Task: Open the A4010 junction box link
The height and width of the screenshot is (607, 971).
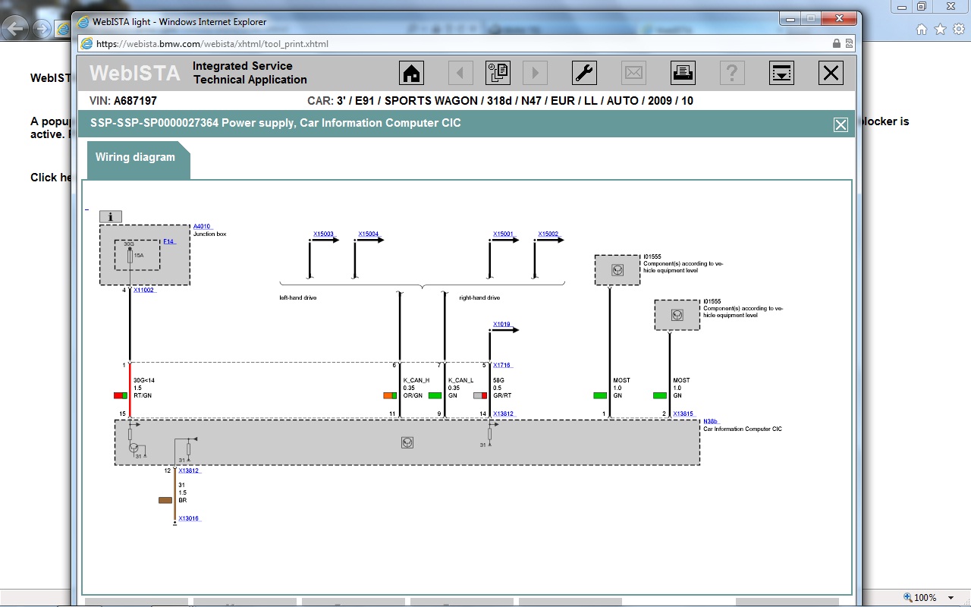Action: coord(203,226)
